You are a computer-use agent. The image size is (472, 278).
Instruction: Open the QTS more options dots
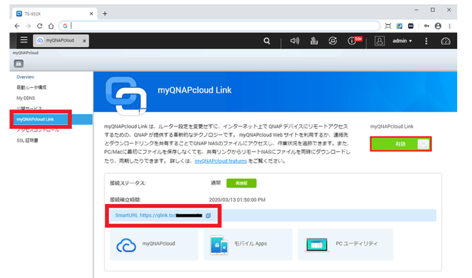pyautogui.click(x=426, y=41)
